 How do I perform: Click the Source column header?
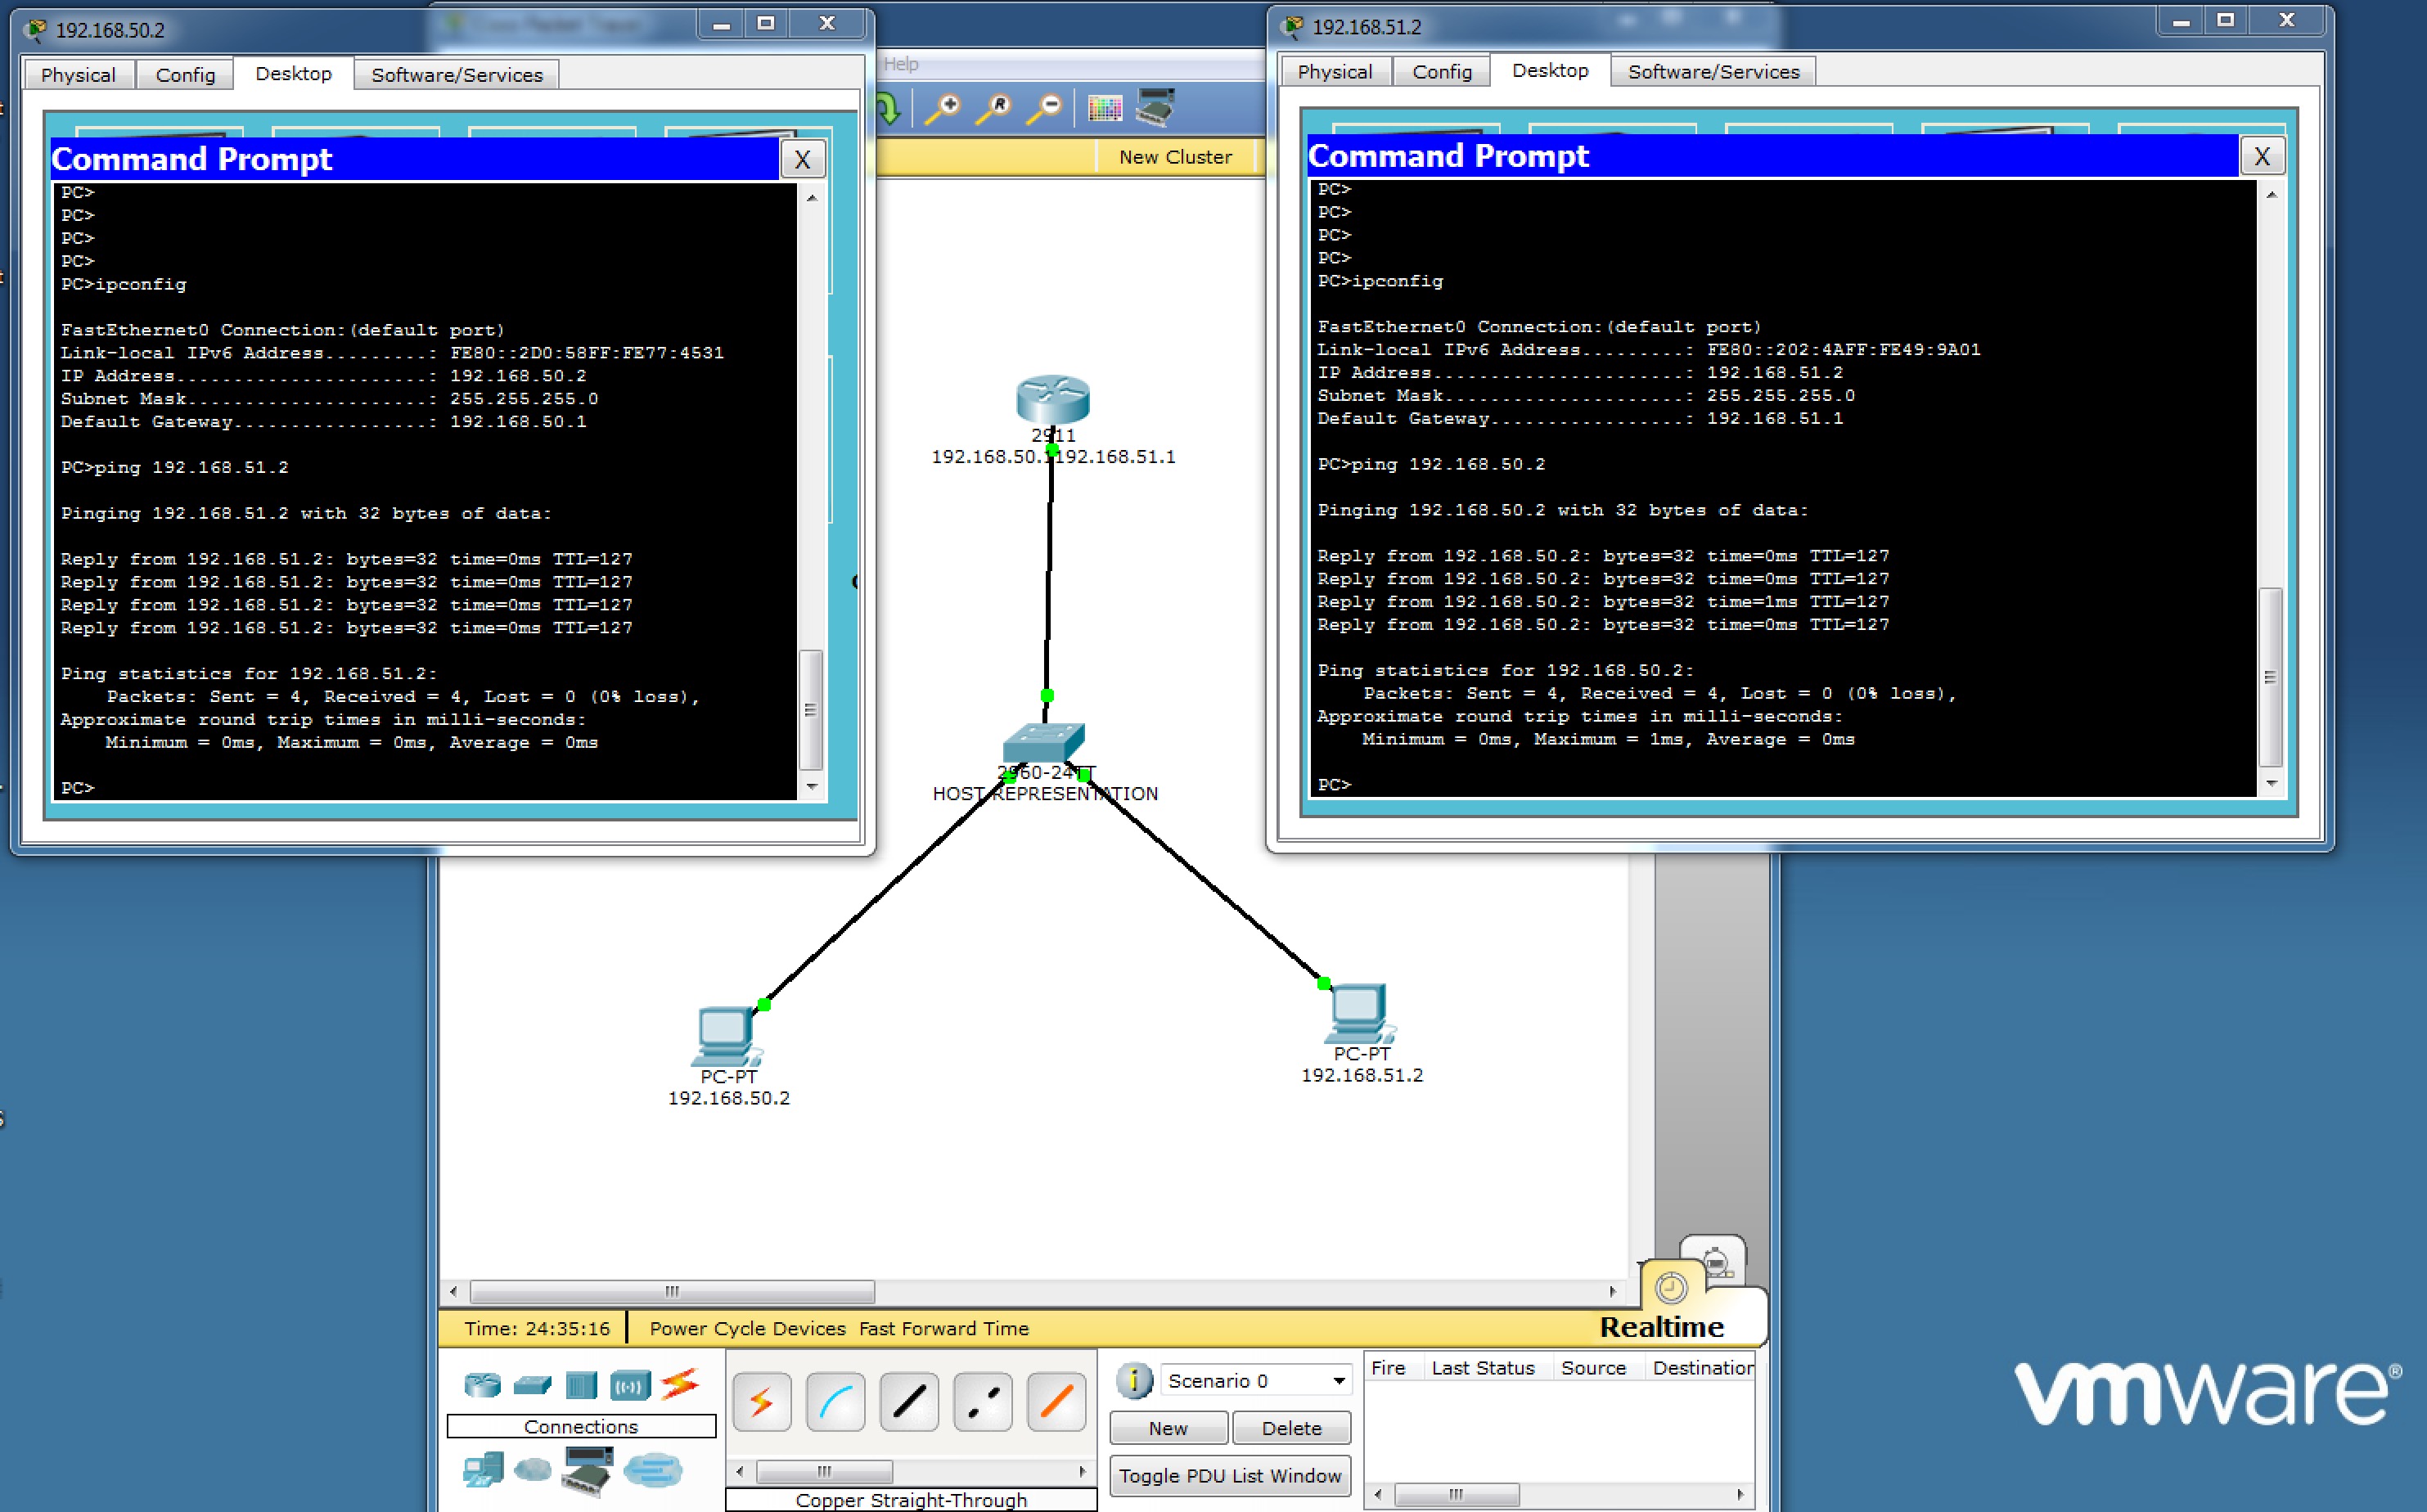click(x=1593, y=1368)
